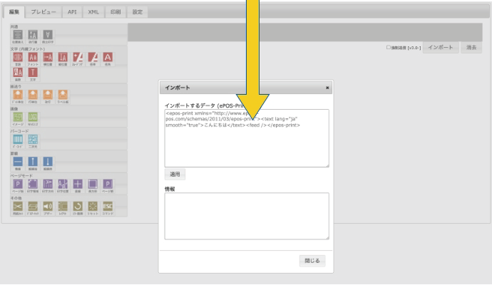Go to the 設定 tab

[x=138, y=13]
